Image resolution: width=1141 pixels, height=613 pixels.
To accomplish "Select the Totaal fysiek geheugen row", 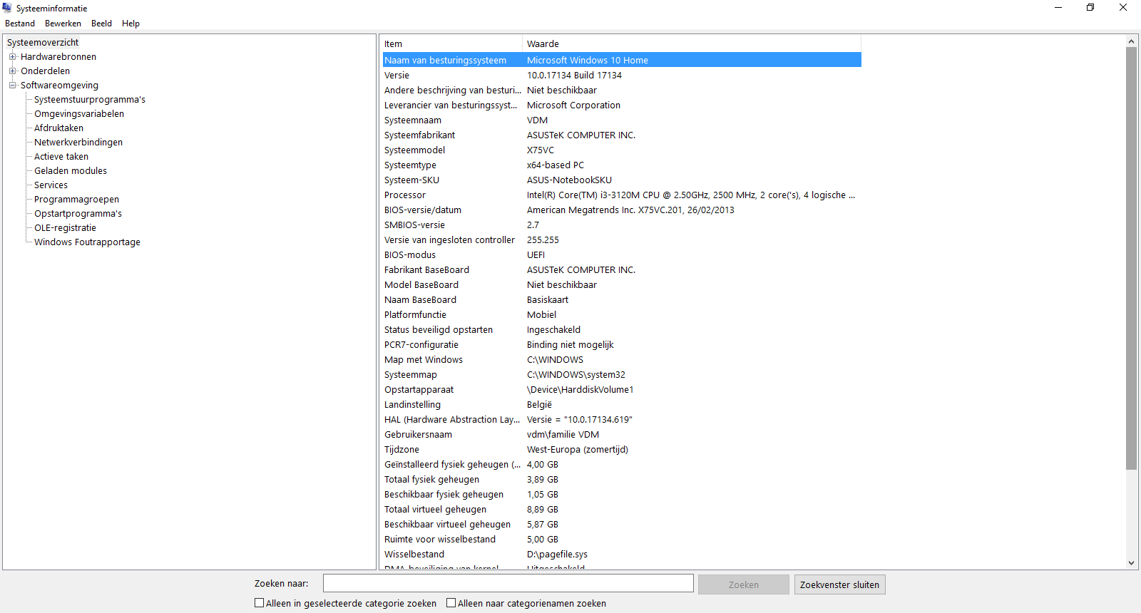I will click(622, 480).
